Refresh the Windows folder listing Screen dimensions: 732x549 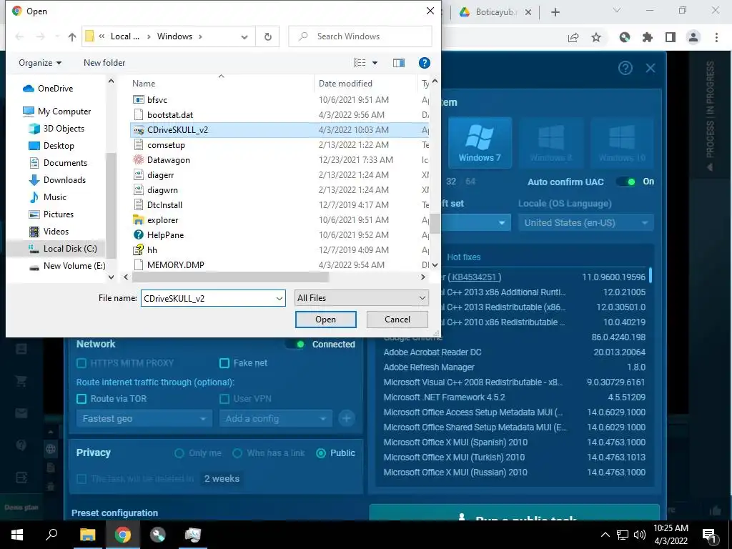click(x=267, y=36)
